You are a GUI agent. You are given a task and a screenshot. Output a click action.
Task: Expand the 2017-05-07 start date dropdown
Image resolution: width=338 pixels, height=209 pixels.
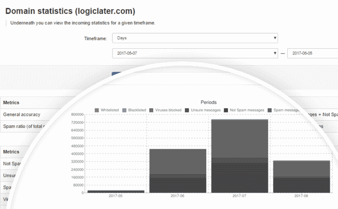pyautogui.click(x=195, y=54)
